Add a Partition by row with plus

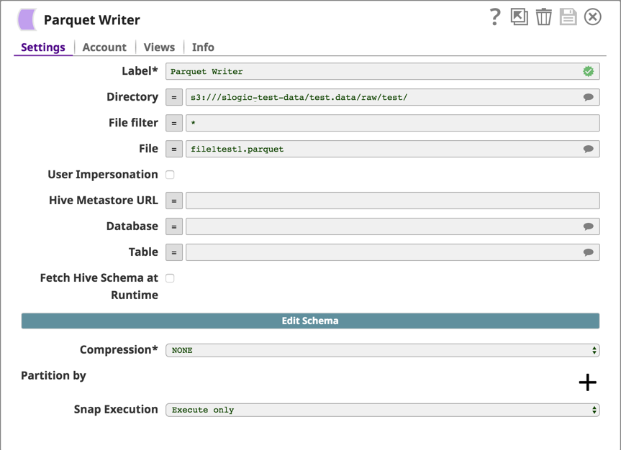pyautogui.click(x=587, y=382)
